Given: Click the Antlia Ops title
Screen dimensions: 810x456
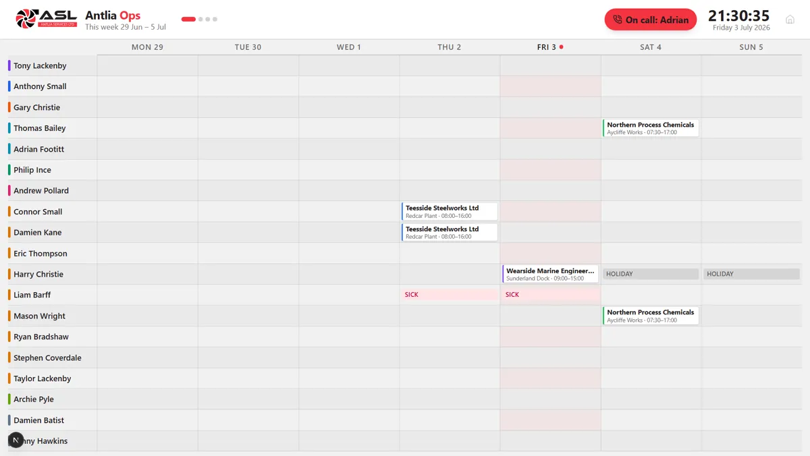Looking at the screenshot, I should click(x=113, y=15).
